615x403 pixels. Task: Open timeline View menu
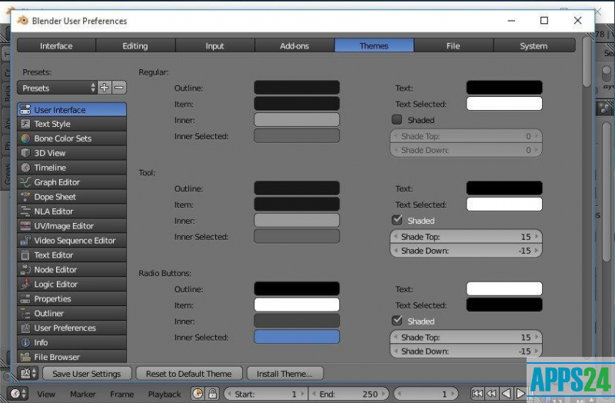tap(46, 394)
